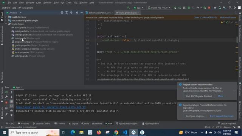
Task: Click Expand All in Project panel
Action: 67,12
